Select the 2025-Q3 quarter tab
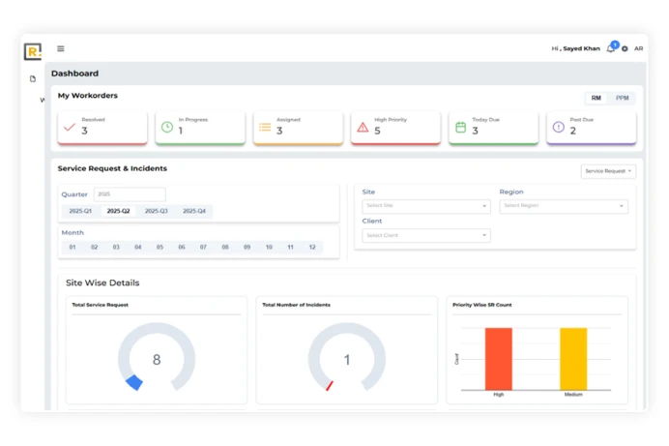The width and height of the screenshot is (669, 446). [x=156, y=211]
